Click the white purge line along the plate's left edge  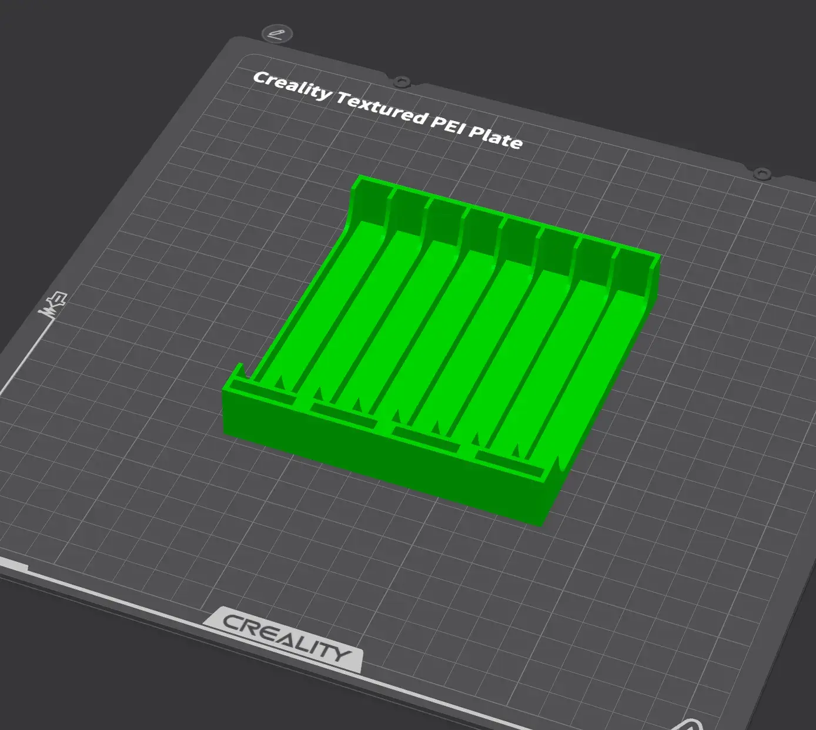[24, 359]
